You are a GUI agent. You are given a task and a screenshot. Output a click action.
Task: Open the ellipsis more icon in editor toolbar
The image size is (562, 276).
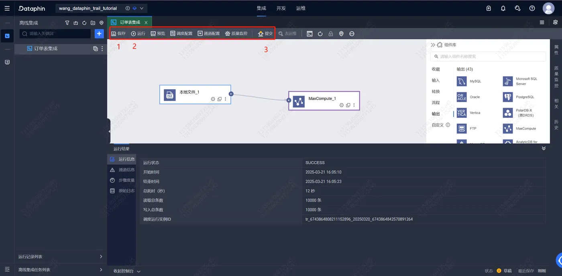(352, 34)
